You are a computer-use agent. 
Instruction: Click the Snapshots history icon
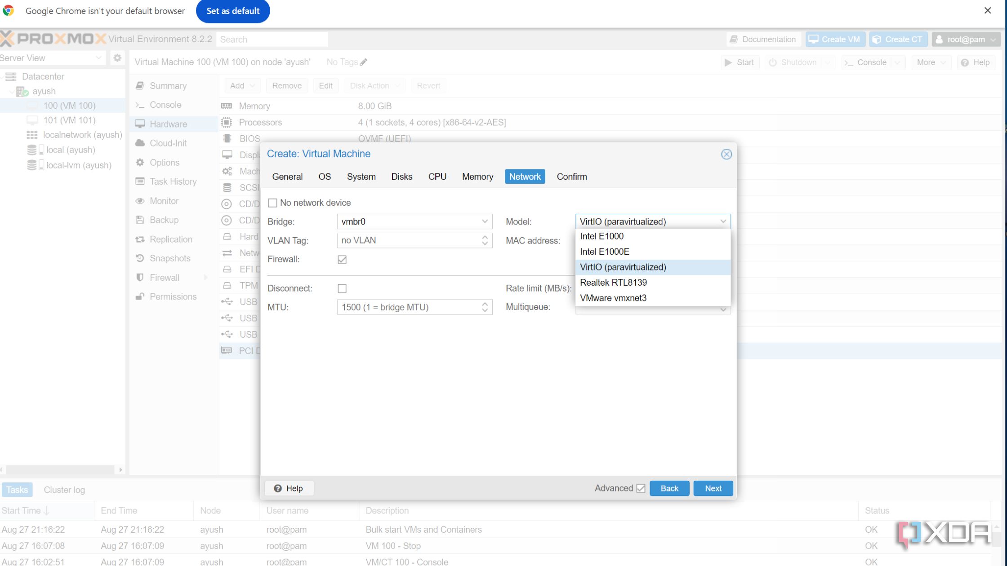click(140, 258)
